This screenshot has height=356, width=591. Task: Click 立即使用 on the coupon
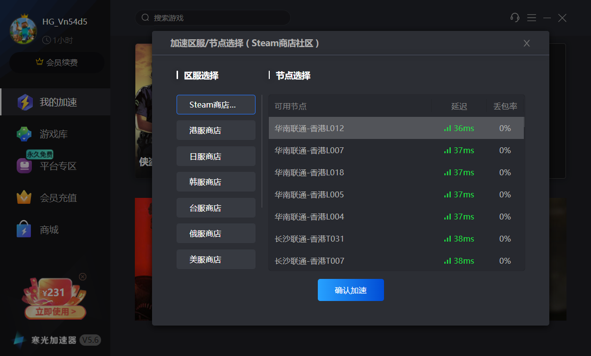[x=55, y=311]
